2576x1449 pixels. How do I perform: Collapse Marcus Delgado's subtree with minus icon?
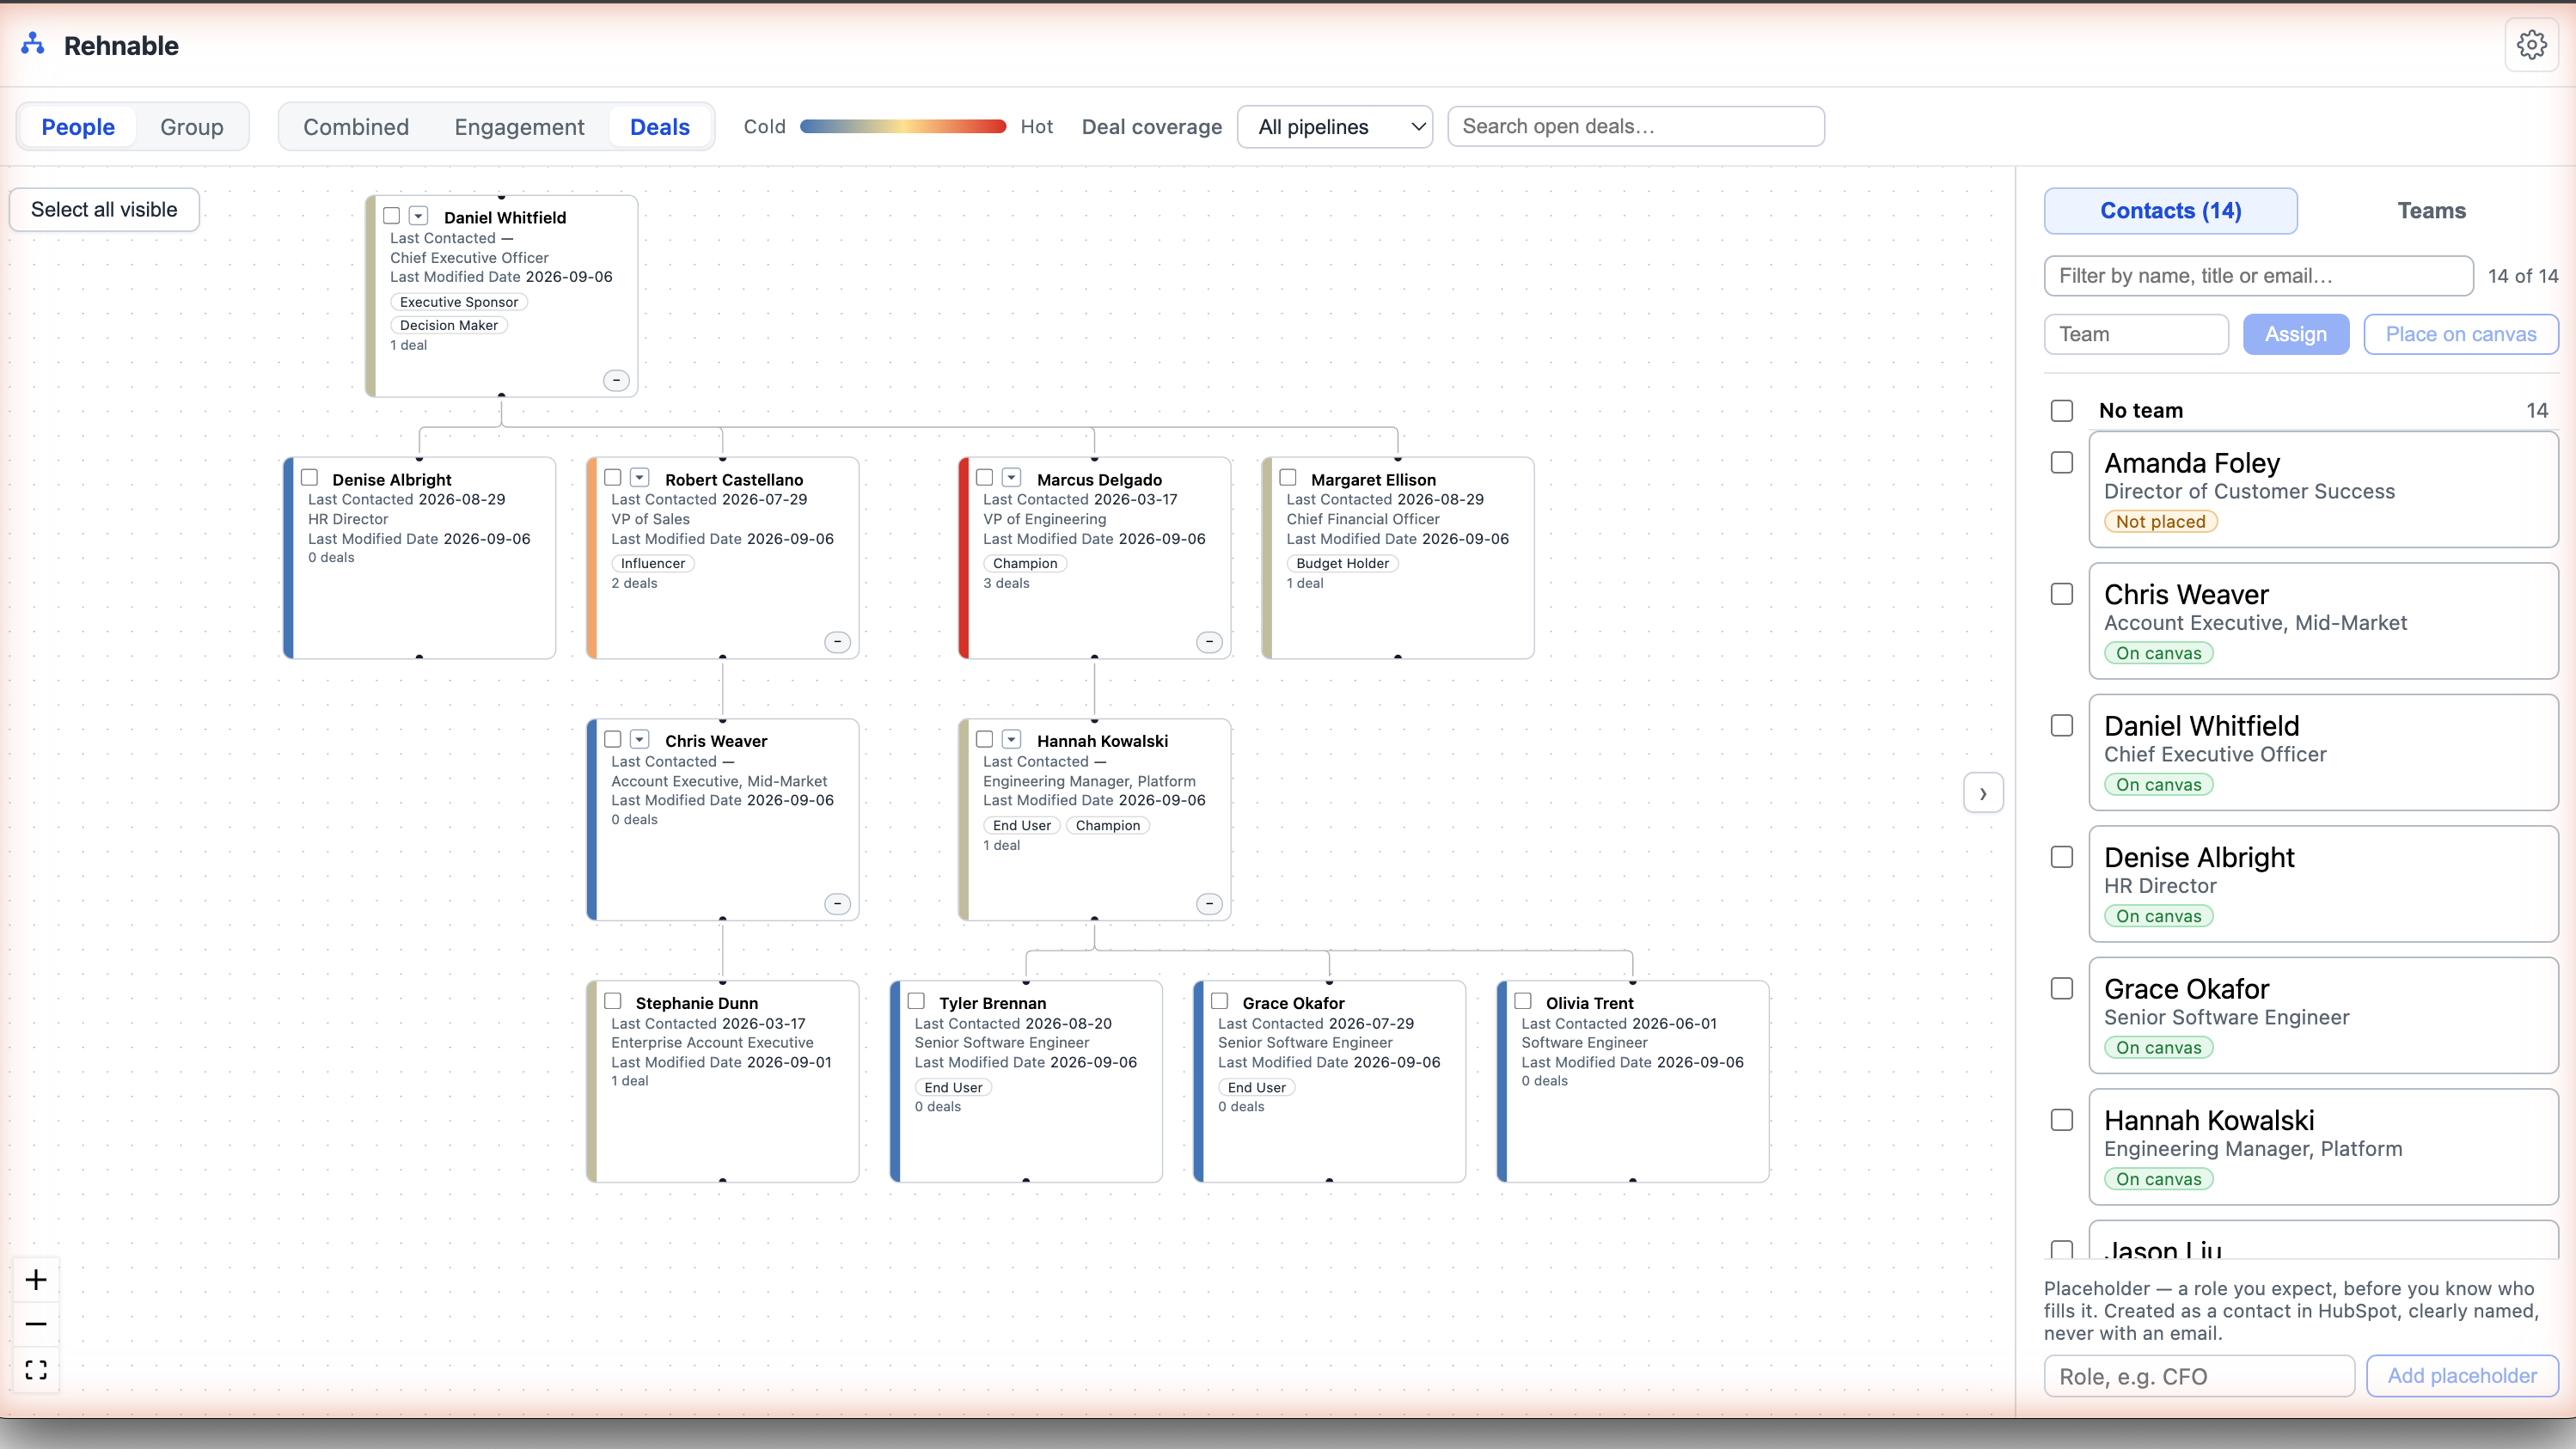pyautogui.click(x=1209, y=642)
